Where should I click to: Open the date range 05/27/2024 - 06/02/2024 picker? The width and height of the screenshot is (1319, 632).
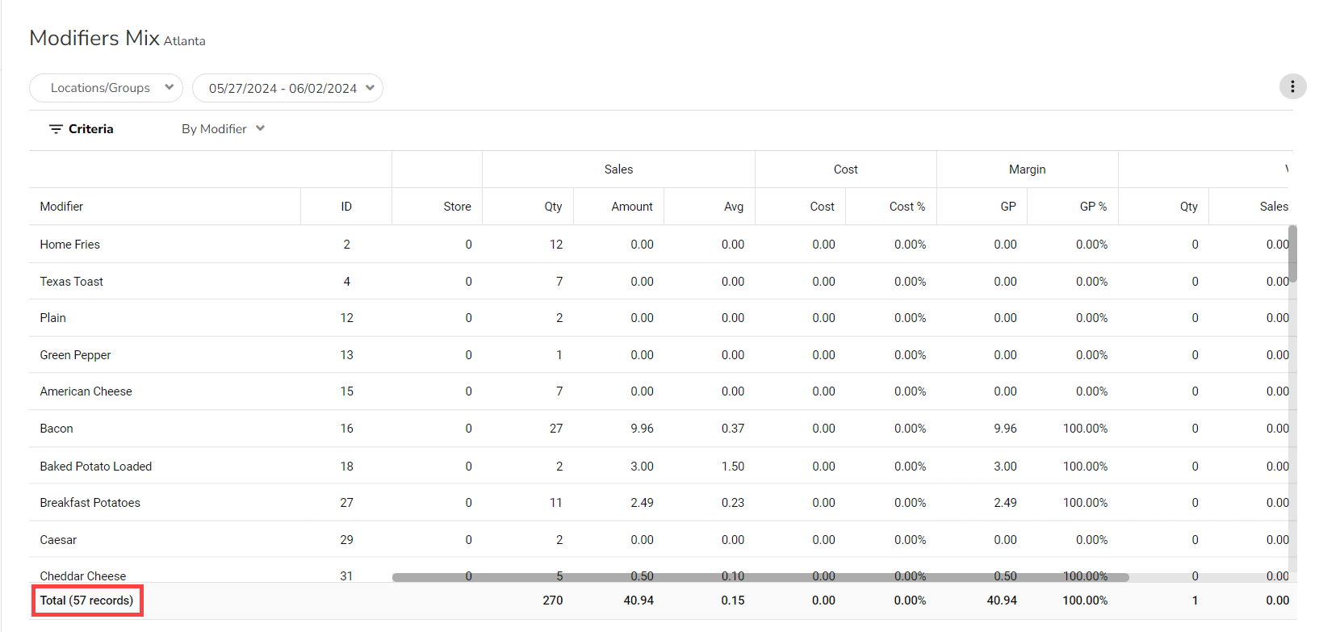pyautogui.click(x=287, y=88)
